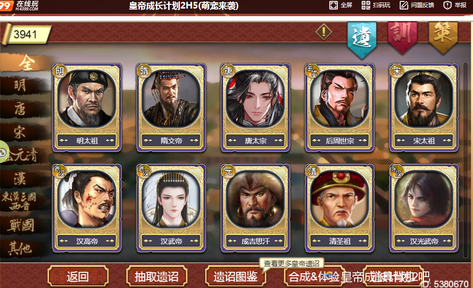Click the 举报 report shield icon
The height and width of the screenshot is (288, 473).
point(447,5)
